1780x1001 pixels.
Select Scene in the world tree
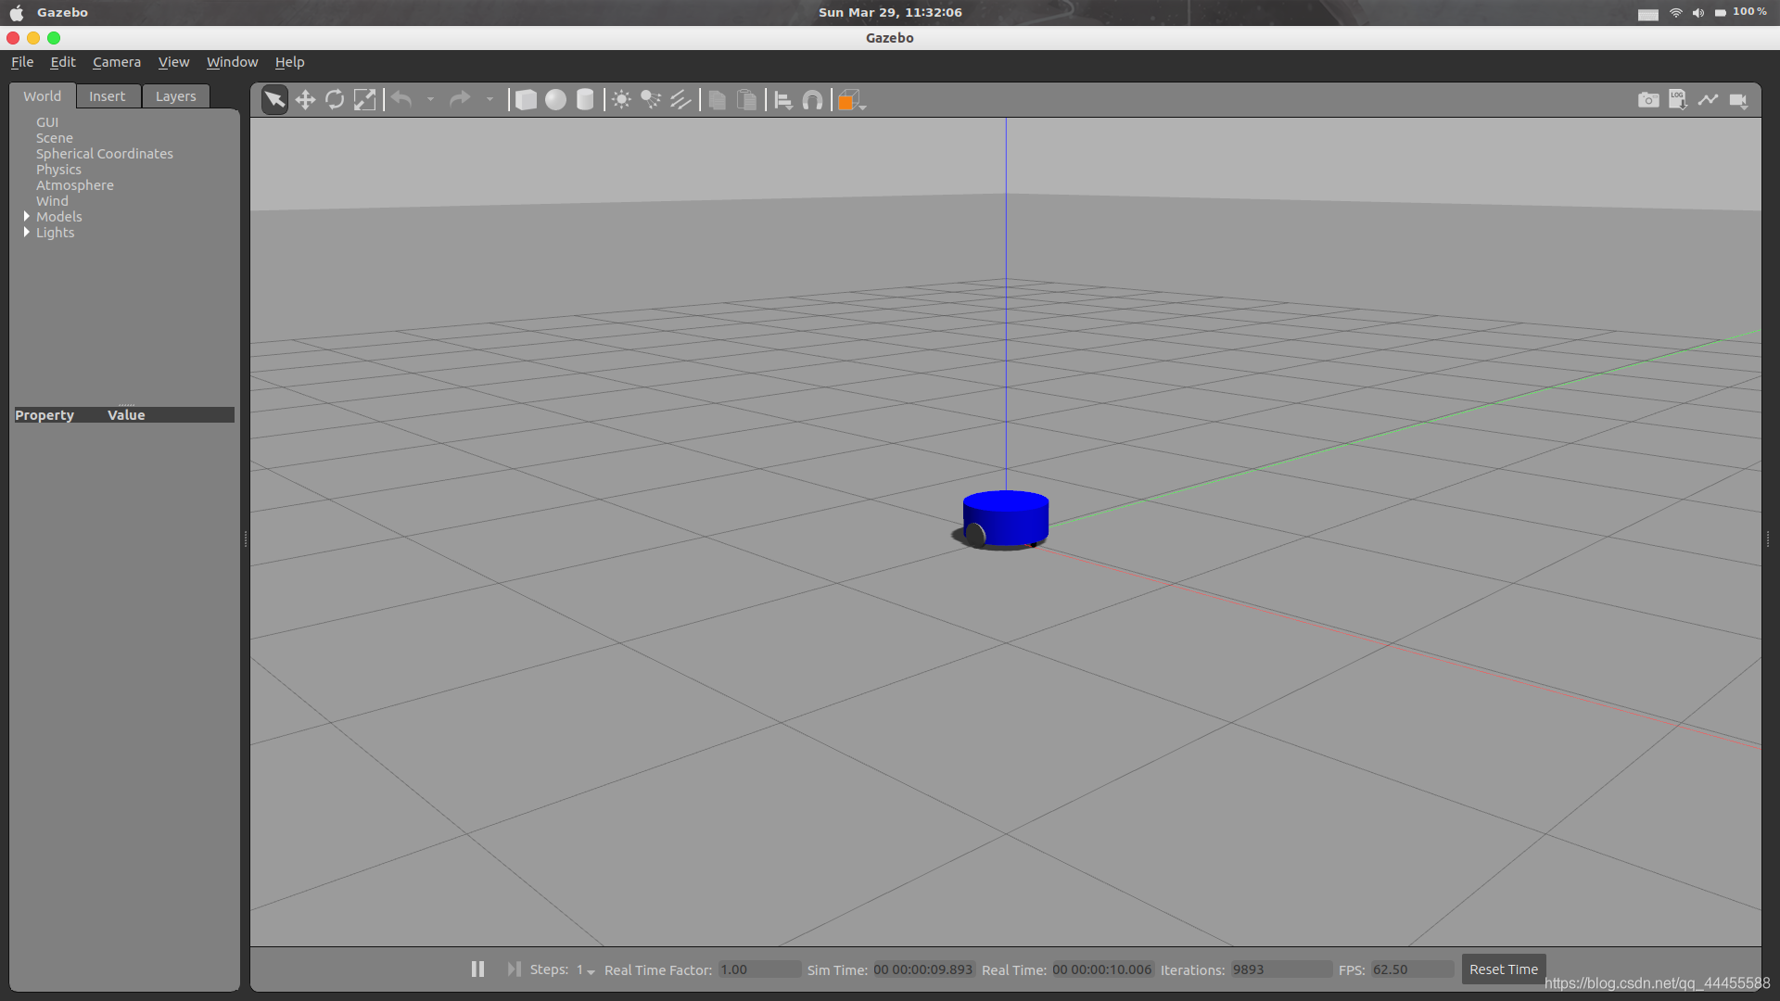click(x=54, y=138)
